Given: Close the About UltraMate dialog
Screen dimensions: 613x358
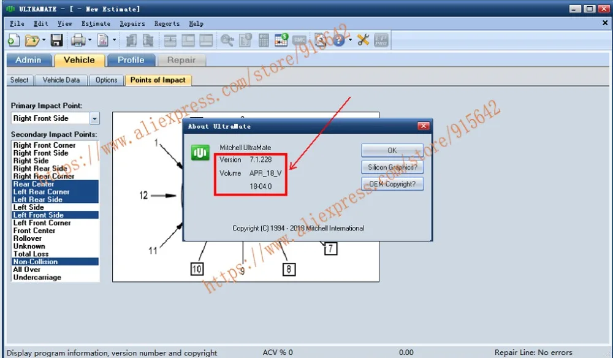Looking at the screenshot, I should [x=424, y=126].
